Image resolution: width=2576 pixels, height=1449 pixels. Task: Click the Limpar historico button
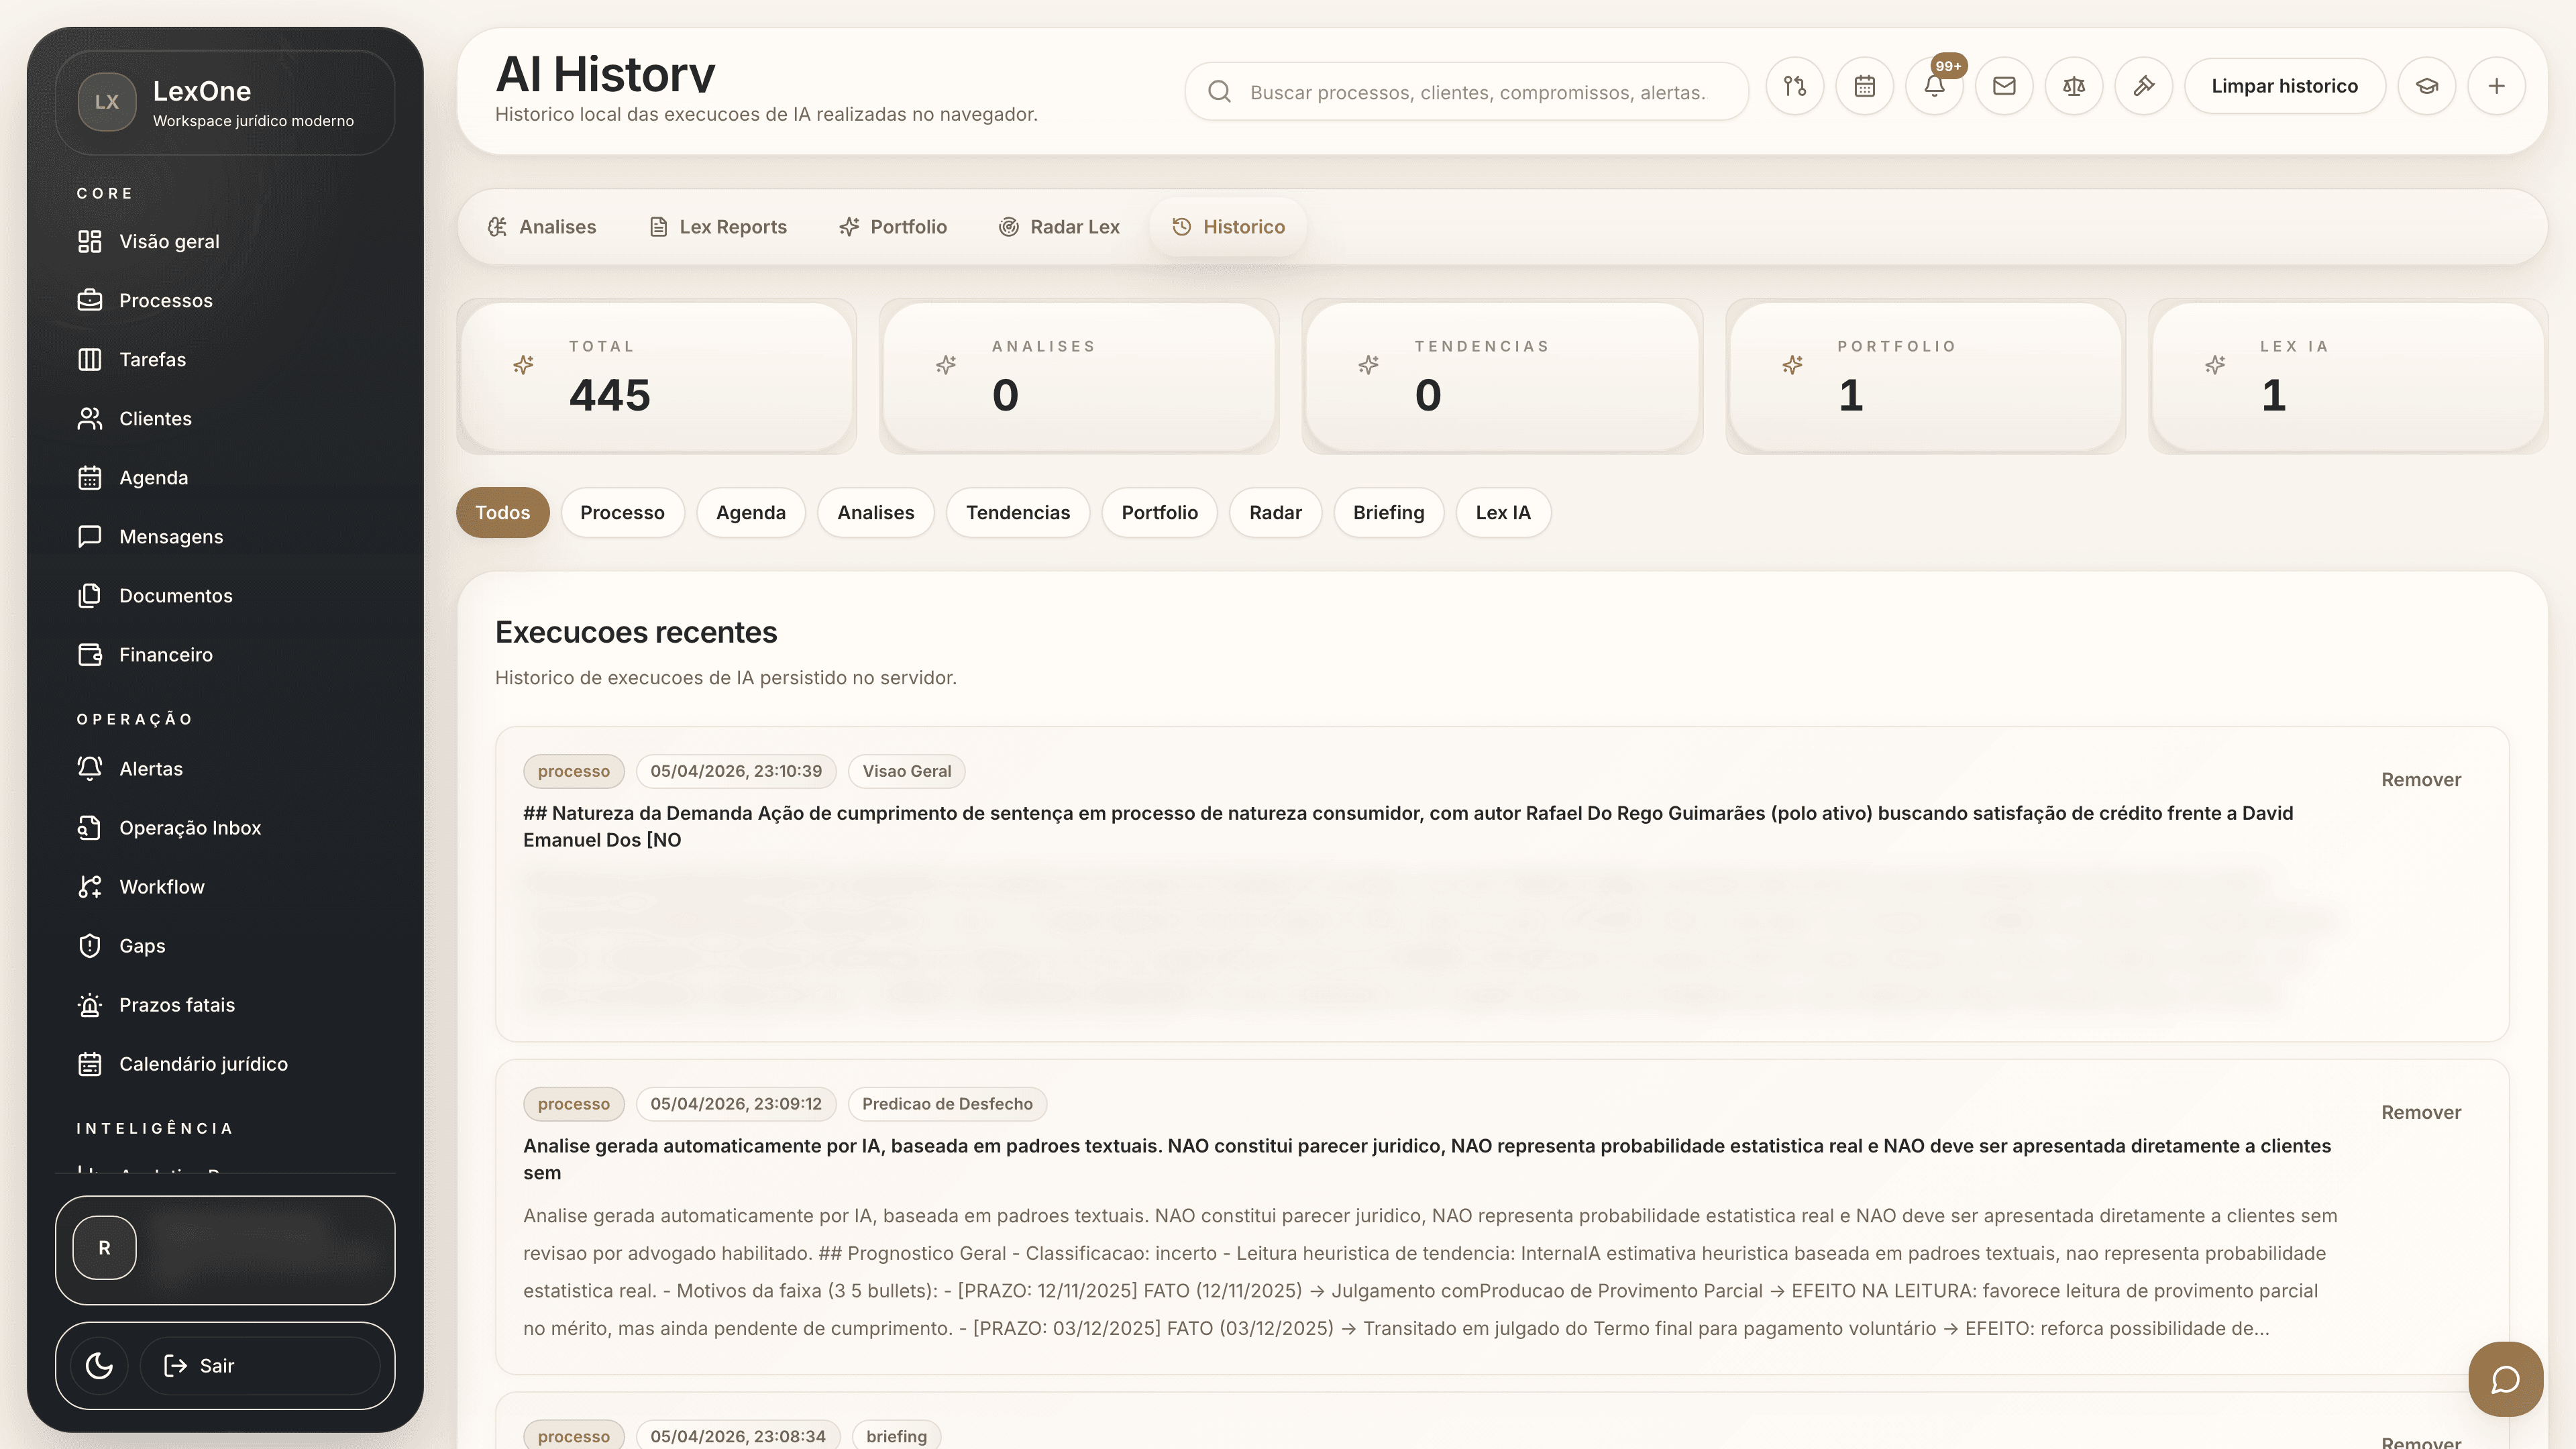[x=2284, y=86]
